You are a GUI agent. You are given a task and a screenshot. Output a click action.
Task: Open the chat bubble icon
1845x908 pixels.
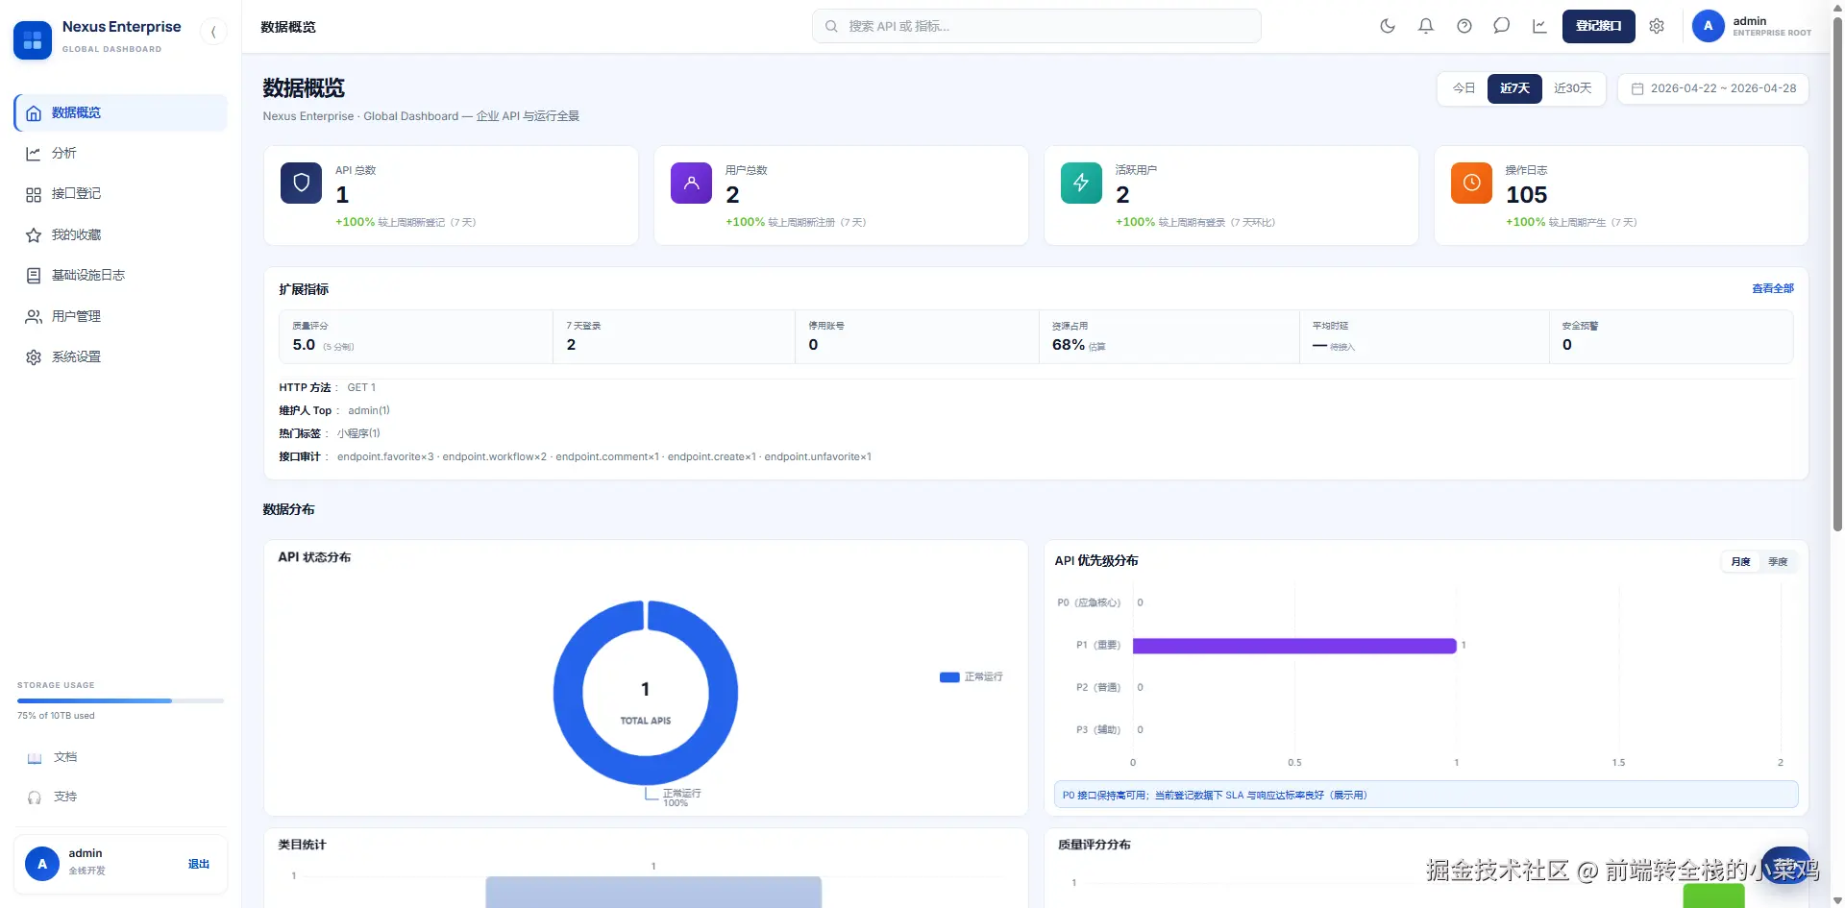pyautogui.click(x=1501, y=26)
